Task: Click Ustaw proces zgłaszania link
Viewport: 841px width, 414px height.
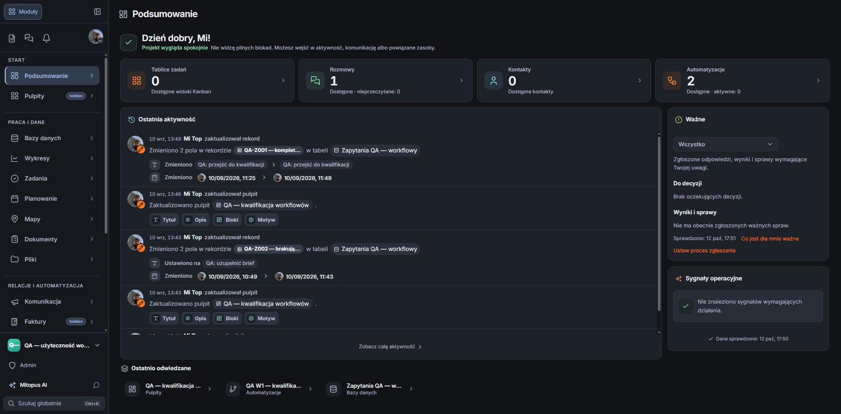Action: [x=704, y=251]
